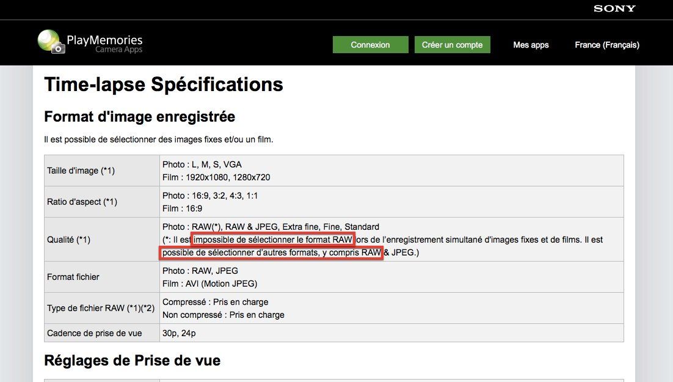
Task: Click the Réglages de Prise de vue heading
Action: 132,361
